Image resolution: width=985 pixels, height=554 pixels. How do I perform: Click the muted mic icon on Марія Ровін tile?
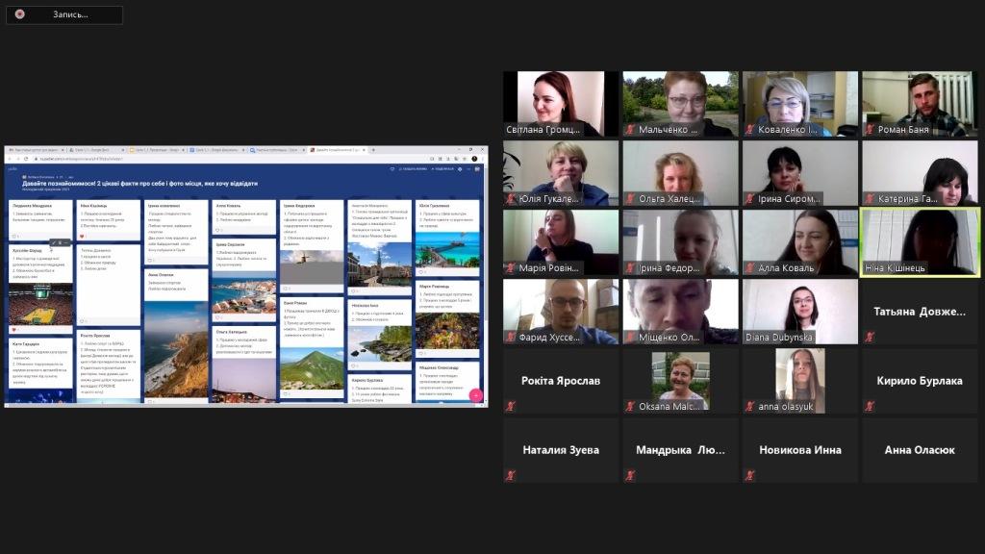pos(511,267)
